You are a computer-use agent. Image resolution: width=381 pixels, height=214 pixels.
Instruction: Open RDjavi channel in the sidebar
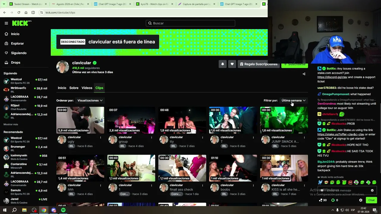[25, 107]
